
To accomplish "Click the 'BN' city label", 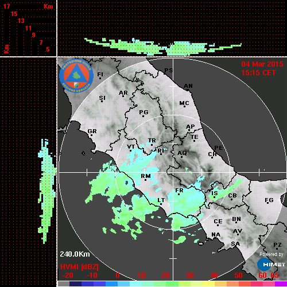I will [236, 219].
